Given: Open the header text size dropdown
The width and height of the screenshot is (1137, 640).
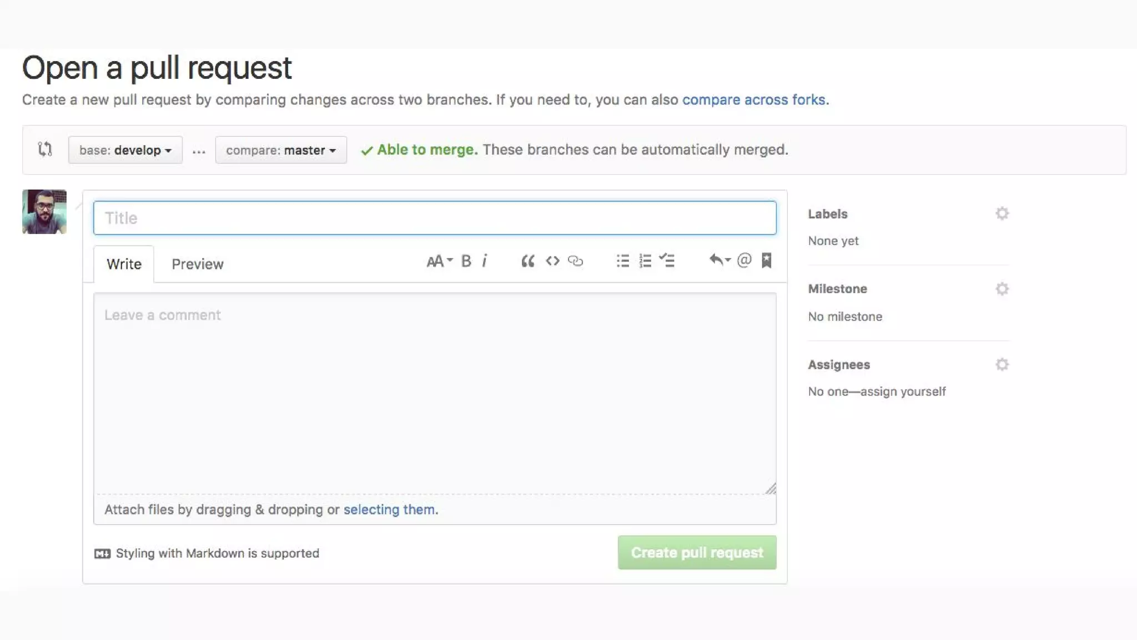Looking at the screenshot, I should (439, 261).
